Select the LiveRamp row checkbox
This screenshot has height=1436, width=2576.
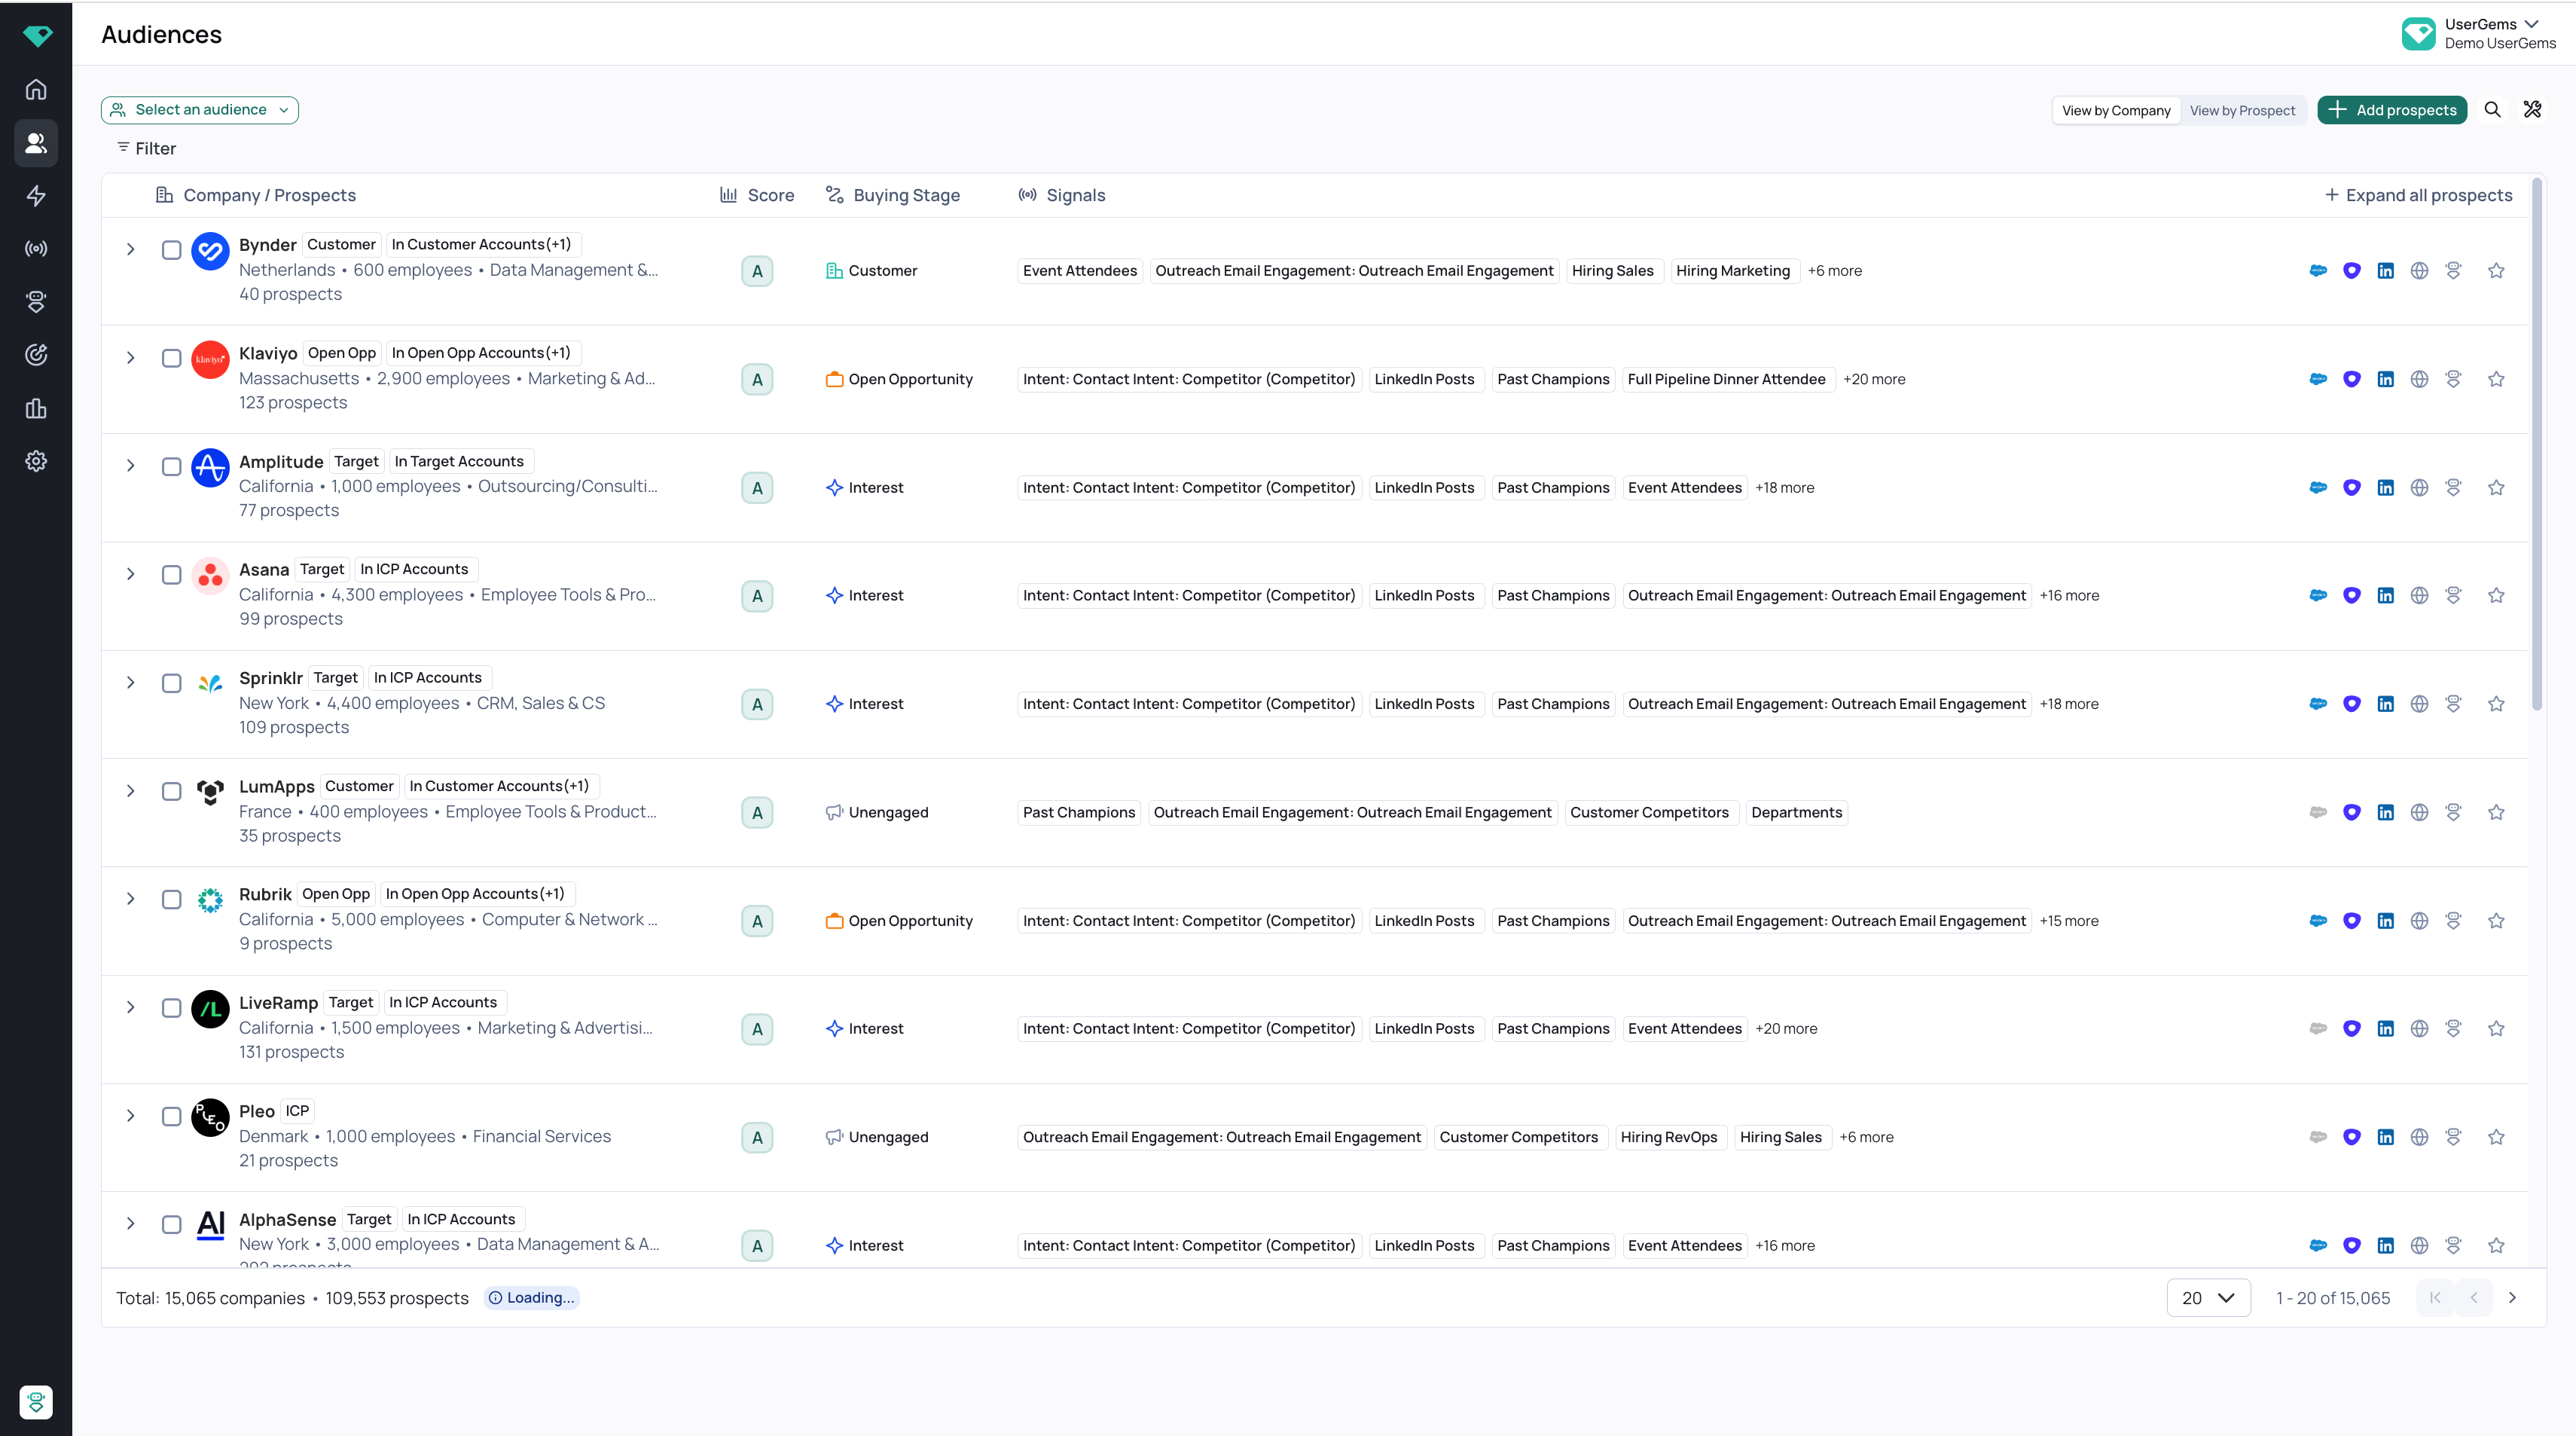point(172,1008)
